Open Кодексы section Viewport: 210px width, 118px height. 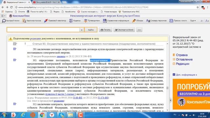tap(75, 21)
